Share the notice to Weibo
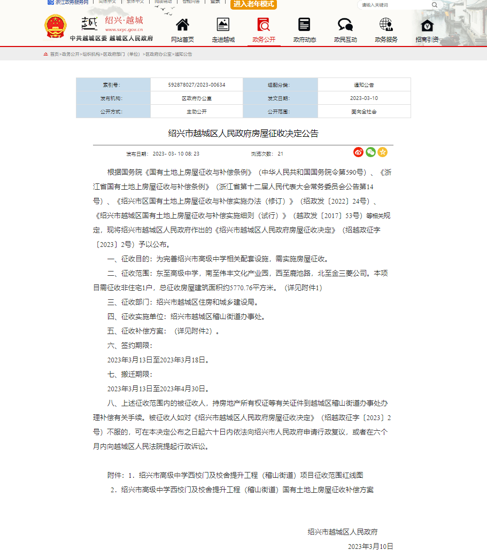487x550 pixels. click(x=358, y=152)
